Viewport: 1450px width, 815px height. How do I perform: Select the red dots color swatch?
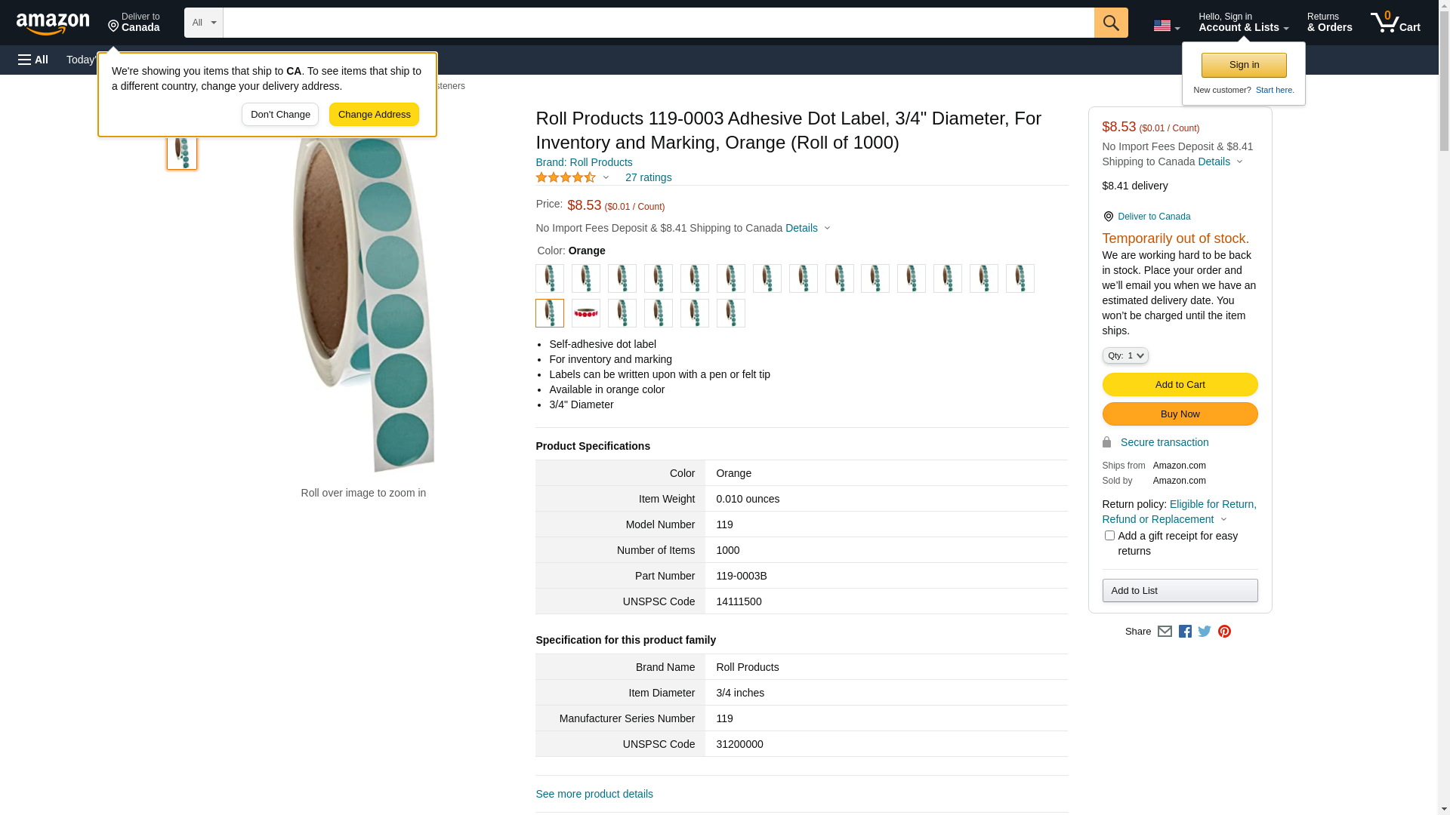coord(585,313)
